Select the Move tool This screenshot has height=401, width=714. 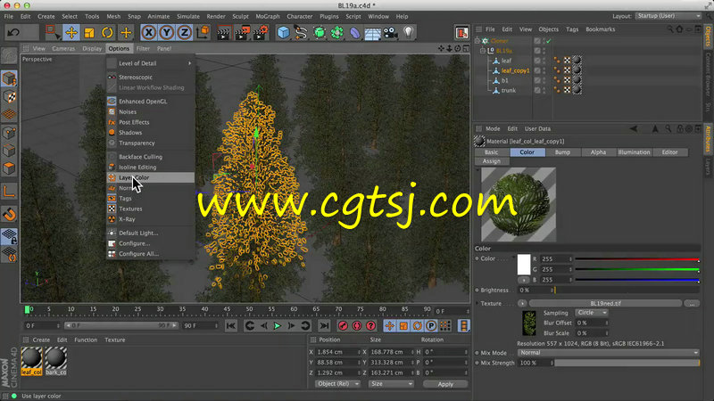[71, 32]
